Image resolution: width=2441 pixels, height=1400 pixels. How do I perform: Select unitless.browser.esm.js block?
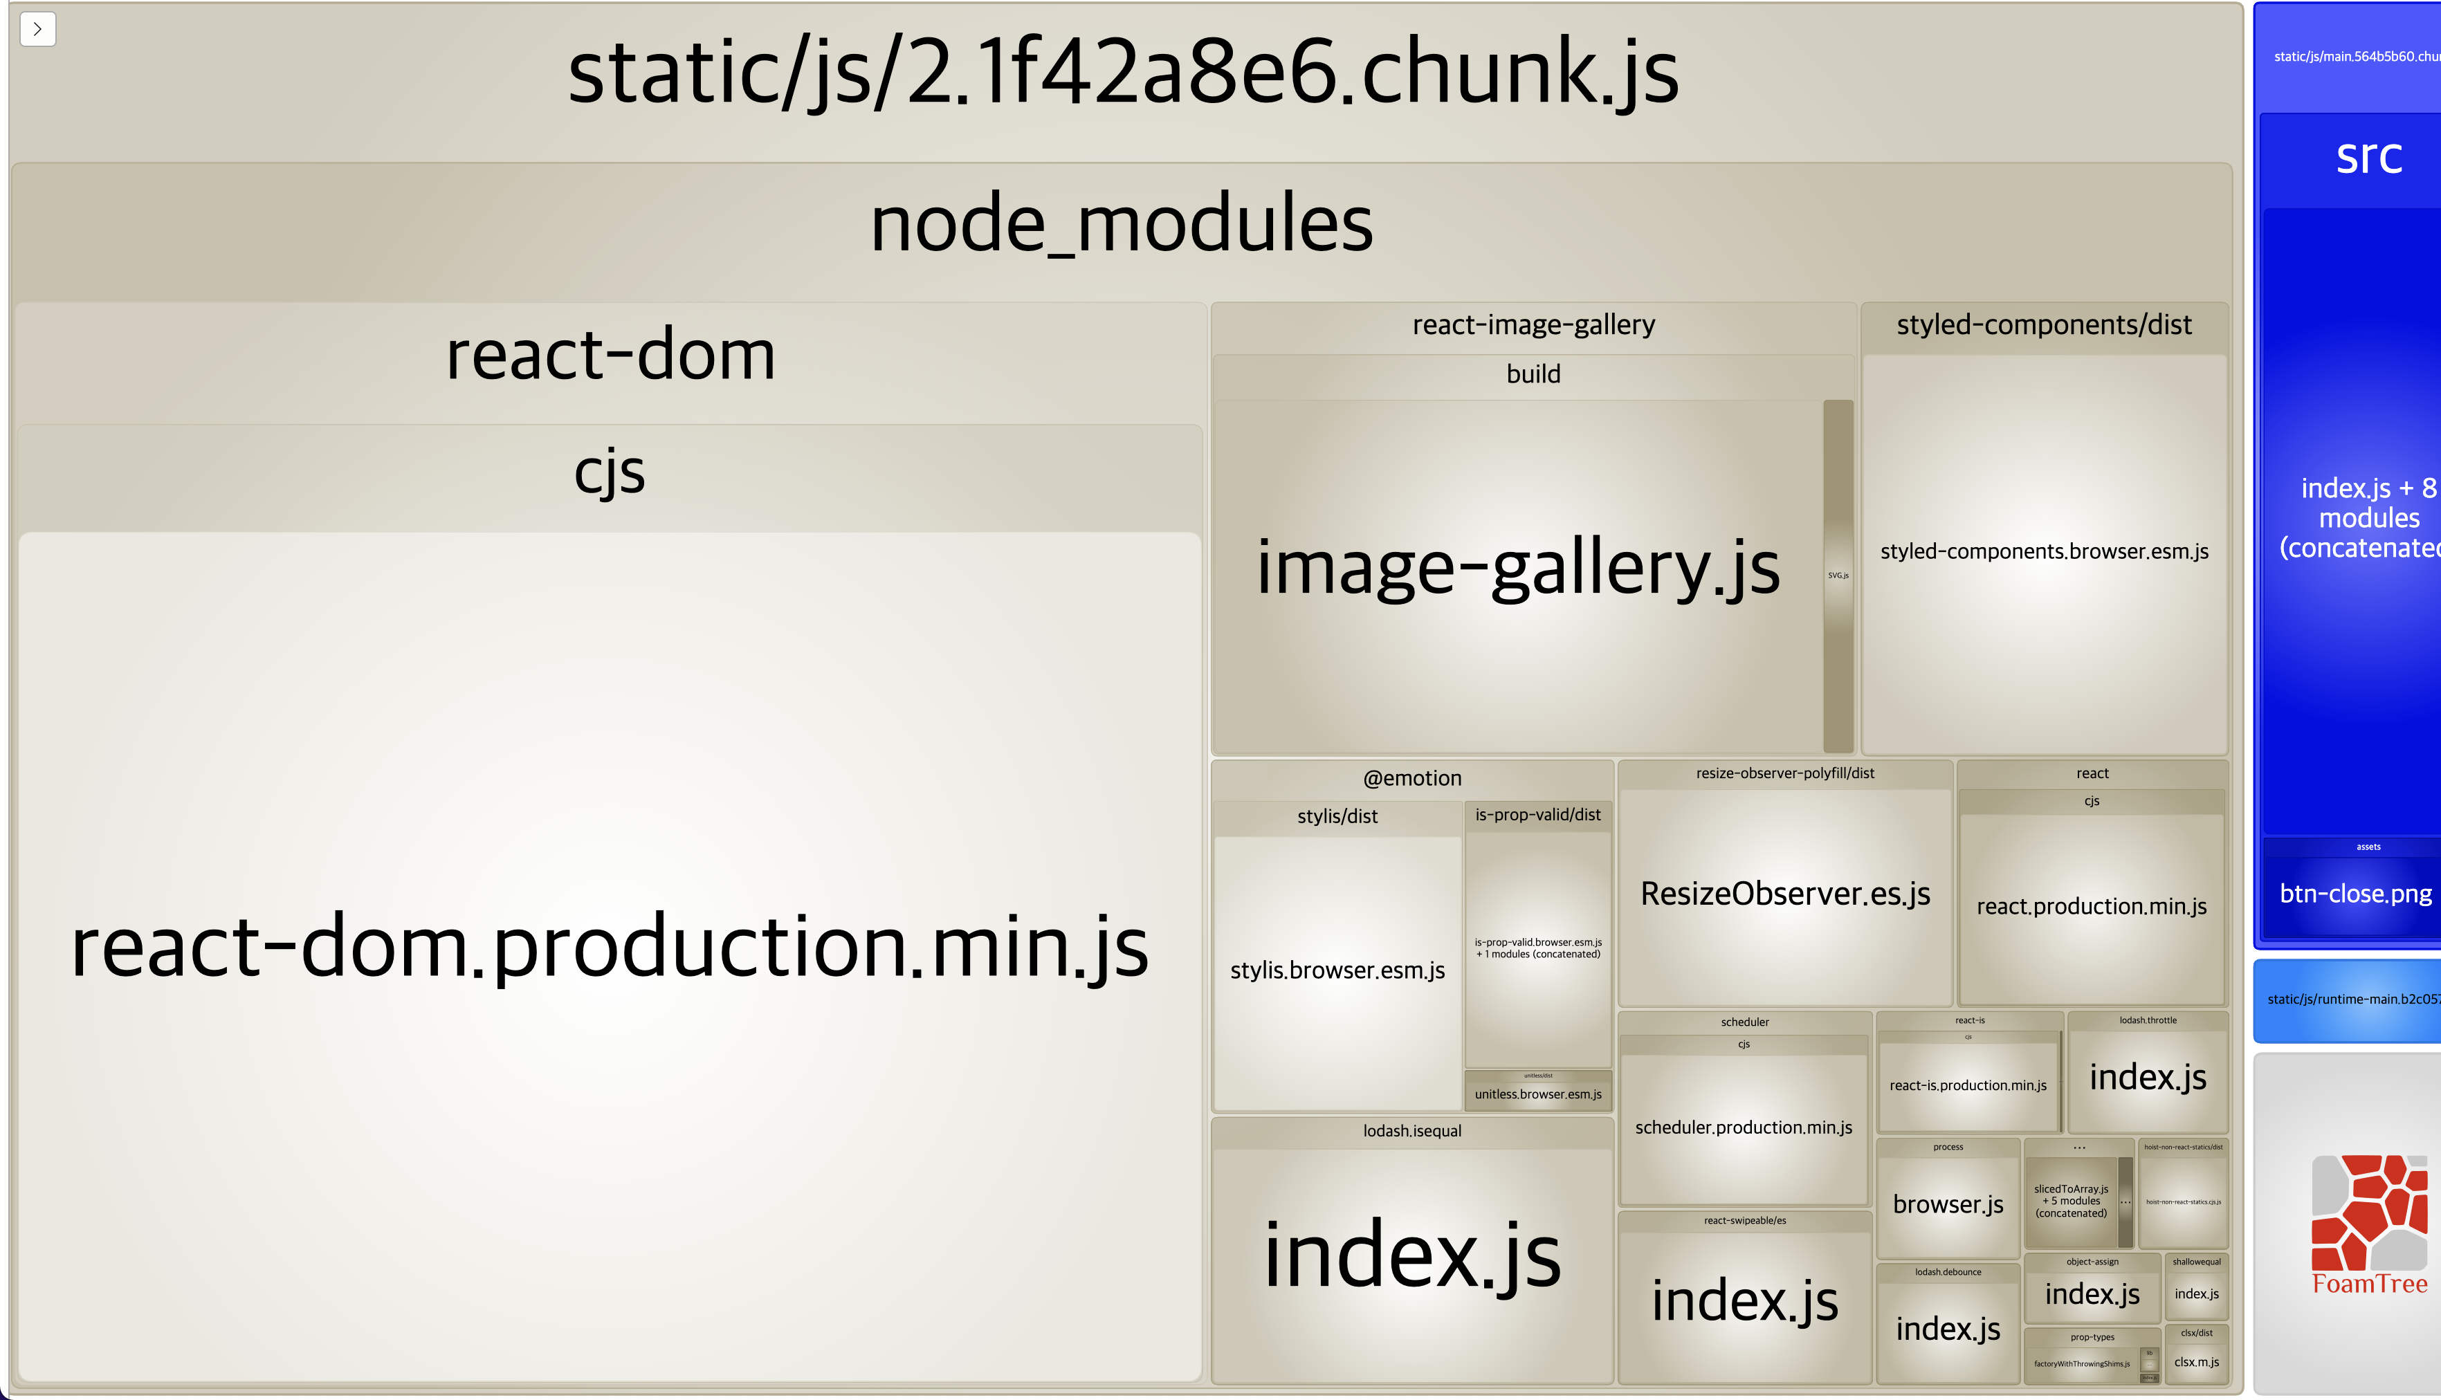point(1538,1095)
